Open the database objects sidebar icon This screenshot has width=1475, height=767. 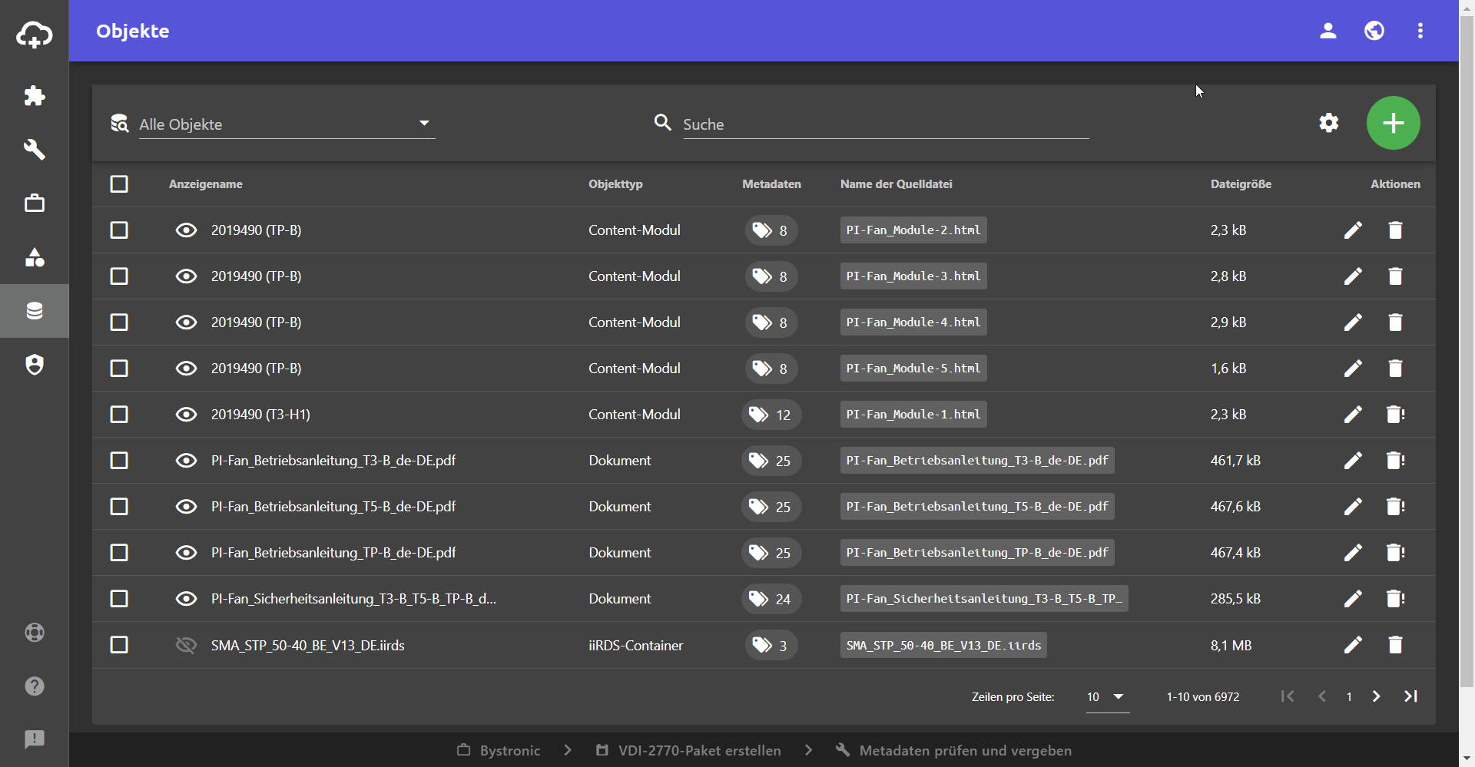click(35, 311)
